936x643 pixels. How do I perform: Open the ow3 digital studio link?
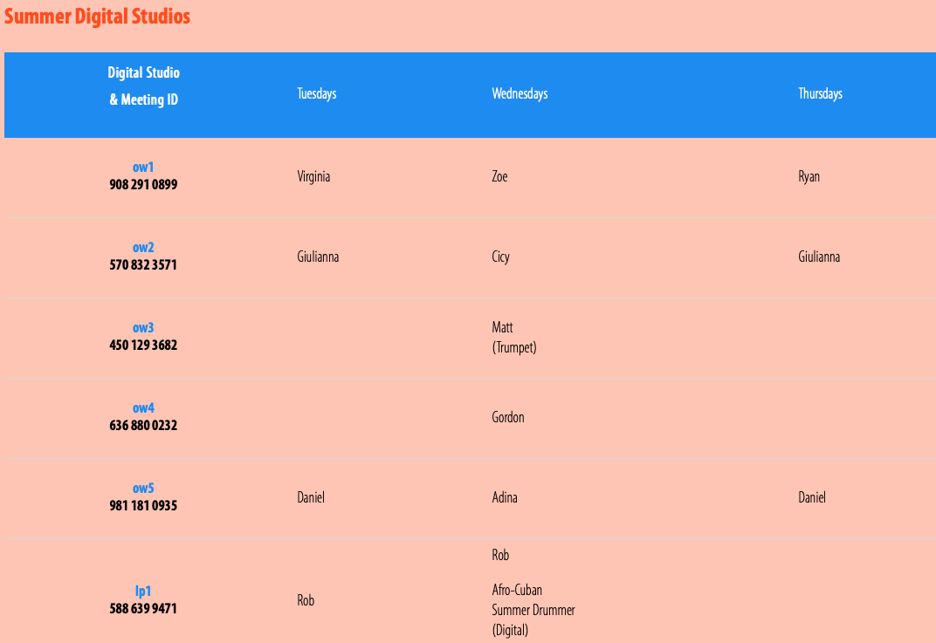click(143, 327)
